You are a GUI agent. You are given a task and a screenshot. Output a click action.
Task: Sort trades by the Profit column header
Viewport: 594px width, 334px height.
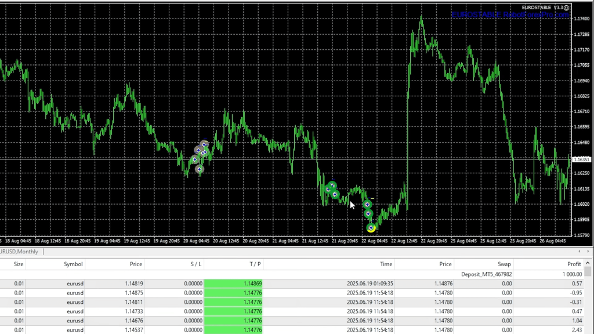[574, 264]
